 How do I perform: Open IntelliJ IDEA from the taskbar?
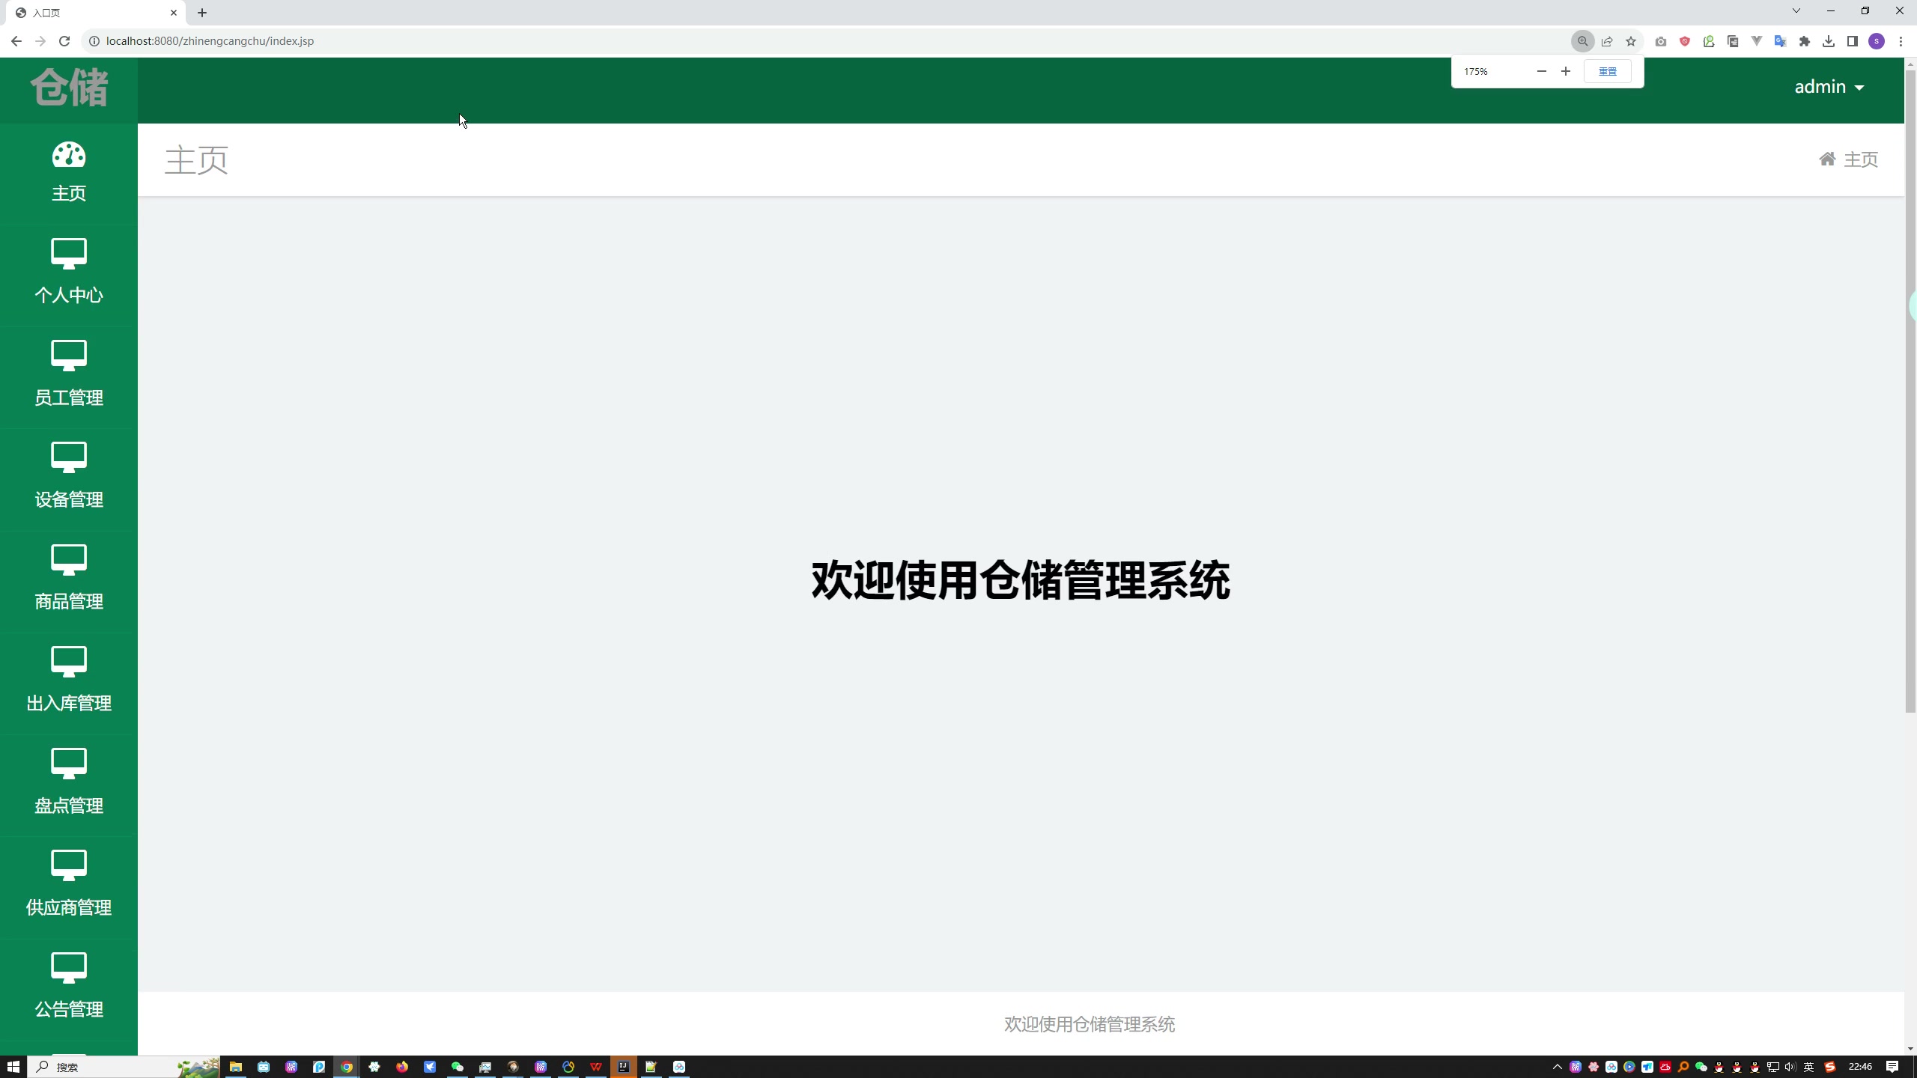point(624,1067)
